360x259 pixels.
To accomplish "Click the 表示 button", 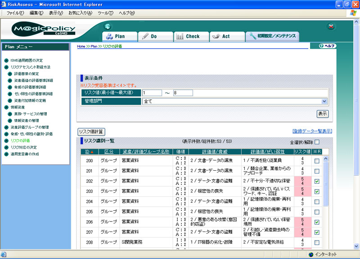I will pyautogui.click(x=323, y=114).
